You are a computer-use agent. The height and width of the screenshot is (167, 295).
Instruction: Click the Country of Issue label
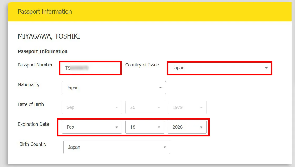(x=142, y=65)
